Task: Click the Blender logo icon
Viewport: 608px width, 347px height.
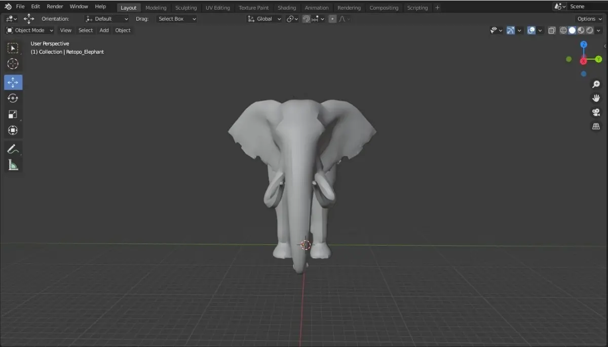Action: (8, 7)
